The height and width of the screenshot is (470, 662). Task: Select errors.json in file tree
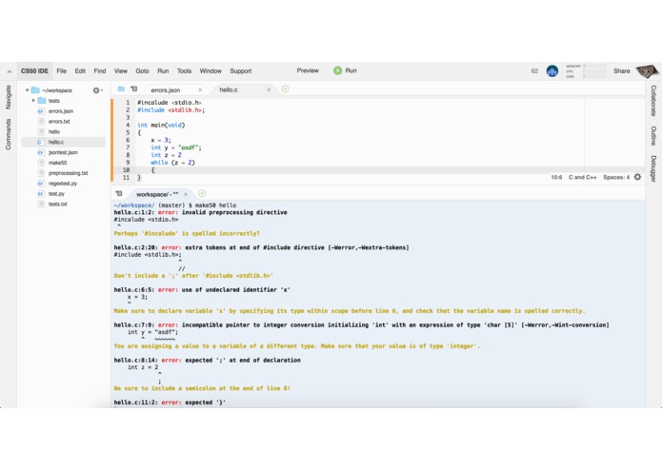(61, 111)
